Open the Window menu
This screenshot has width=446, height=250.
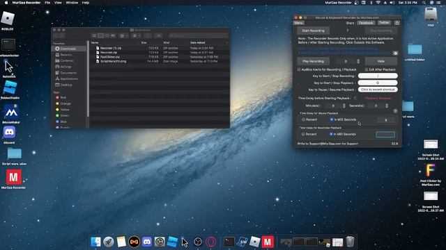(72, 3)
